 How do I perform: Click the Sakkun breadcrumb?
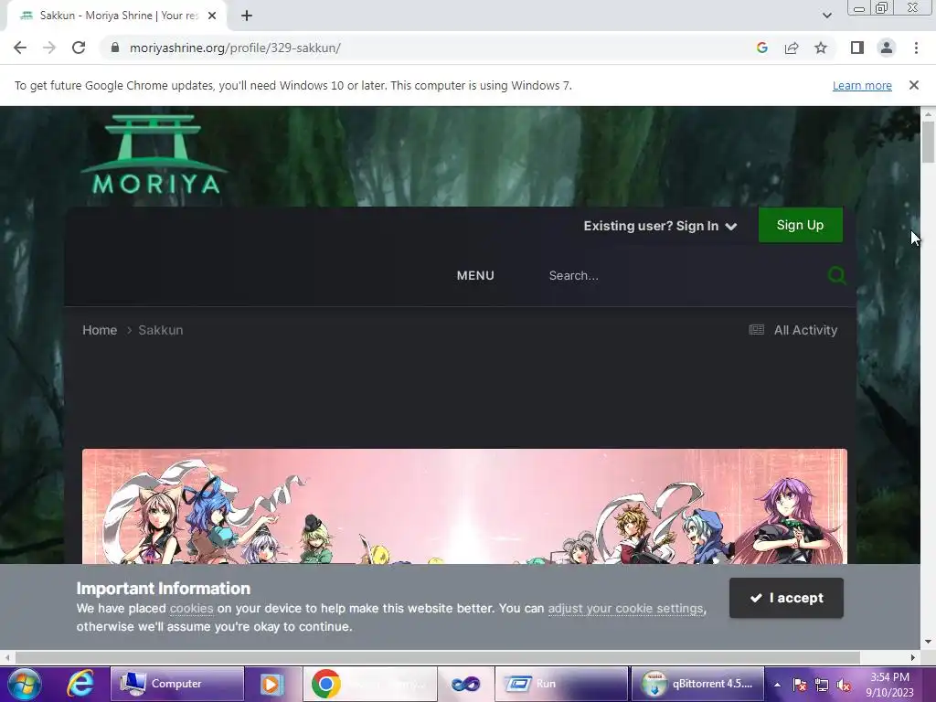tap(161, 330)
